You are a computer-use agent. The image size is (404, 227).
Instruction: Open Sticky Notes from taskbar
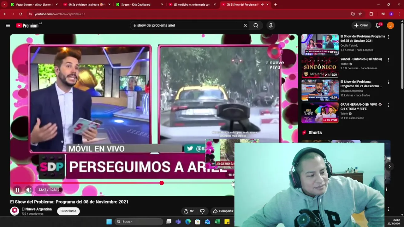click(x=227, y=222)
